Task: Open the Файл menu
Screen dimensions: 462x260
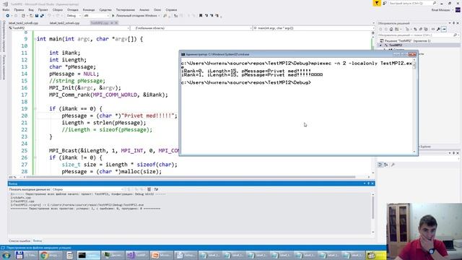Action: (x=6, y=9)
